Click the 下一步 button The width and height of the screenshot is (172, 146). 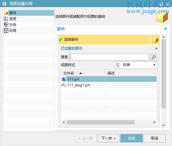point(108,138)
